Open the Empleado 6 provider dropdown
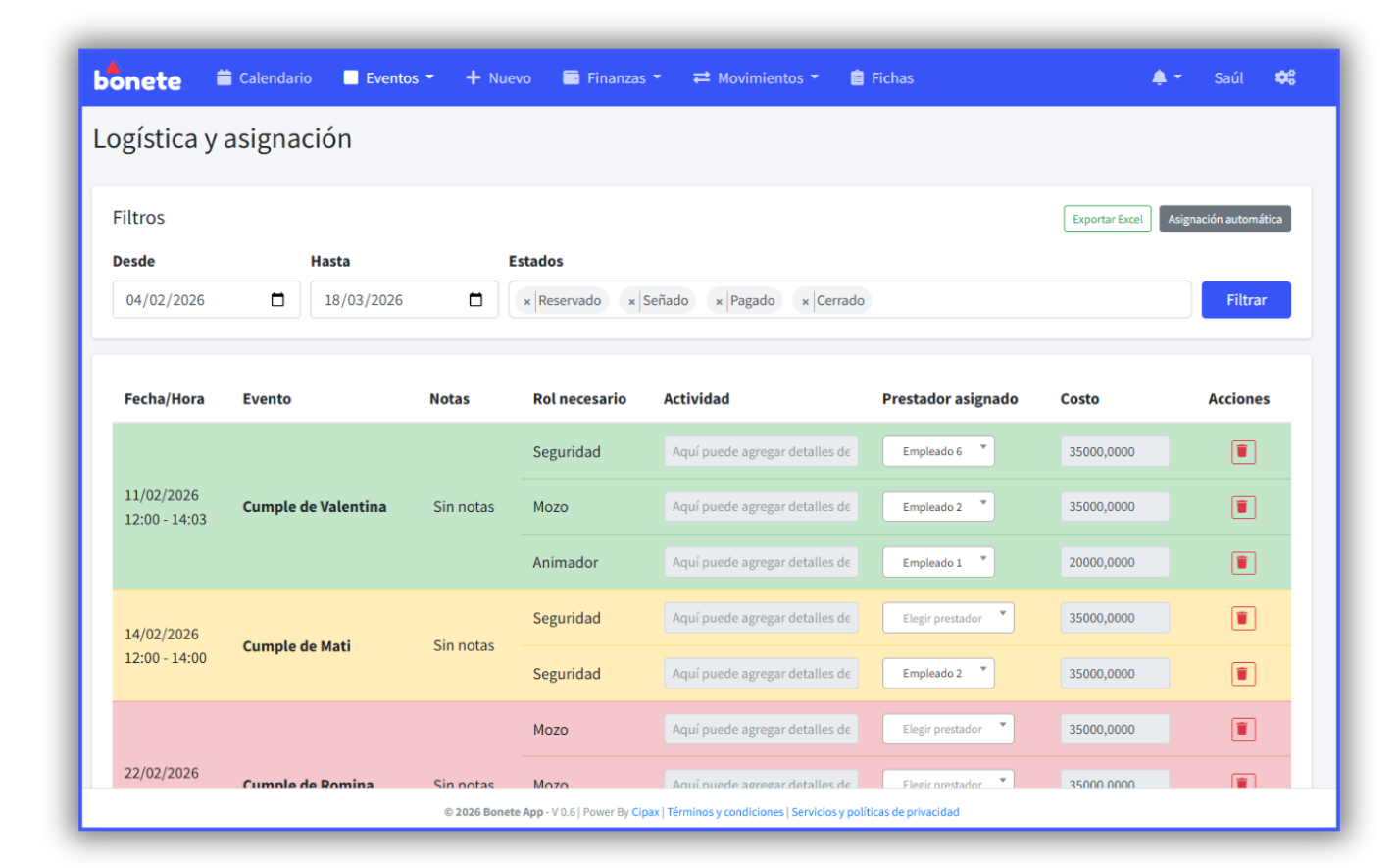The width and height of the screenshot is (1398, 868). 938,452
